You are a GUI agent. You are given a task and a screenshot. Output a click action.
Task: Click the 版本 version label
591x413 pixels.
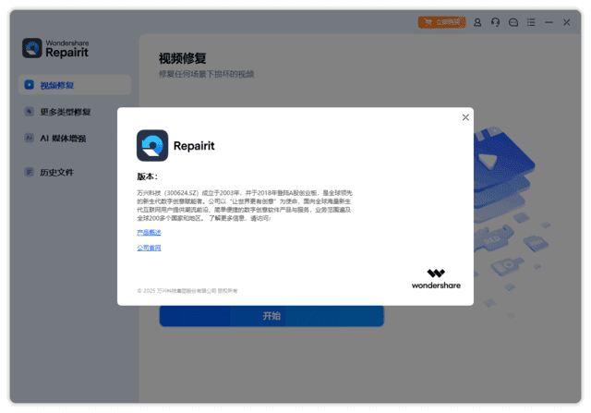tap(147, 176)
